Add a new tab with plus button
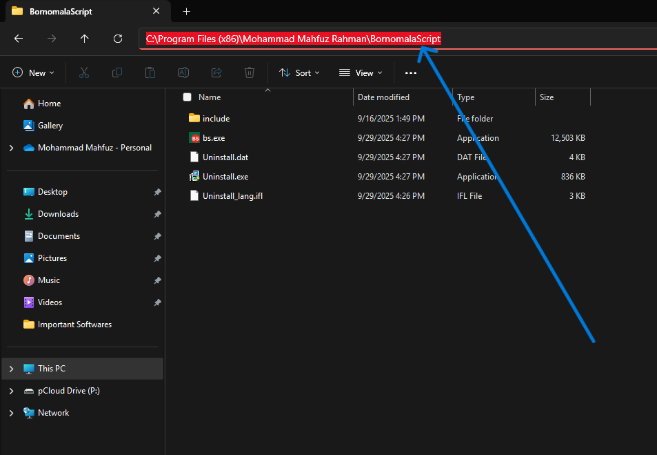The image size is (657, 455). 186,12
